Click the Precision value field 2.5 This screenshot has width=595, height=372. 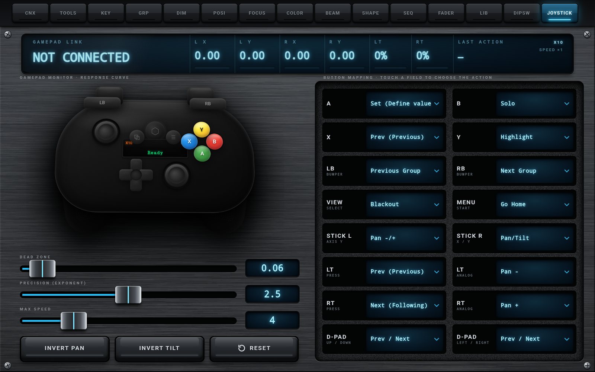tap(273, 294)
